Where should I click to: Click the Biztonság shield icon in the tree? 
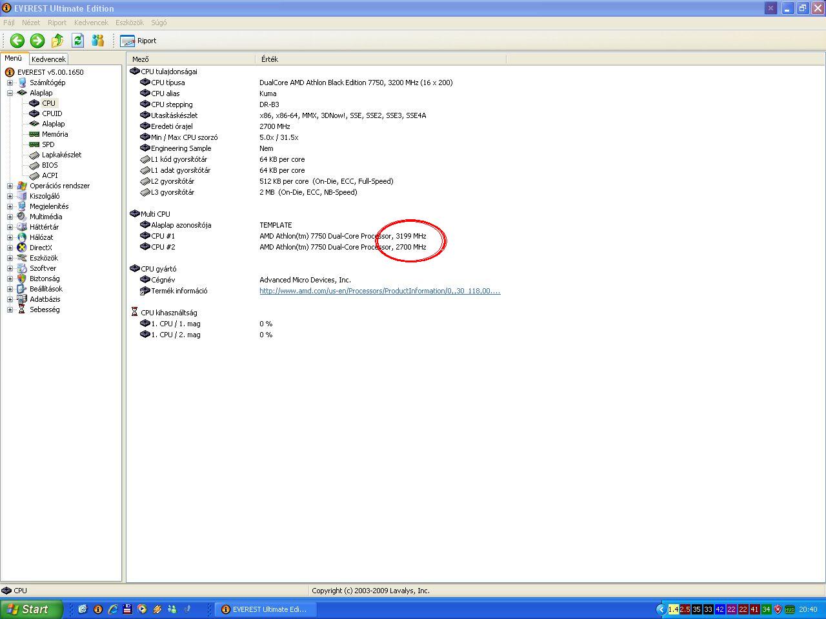[22, 279]
